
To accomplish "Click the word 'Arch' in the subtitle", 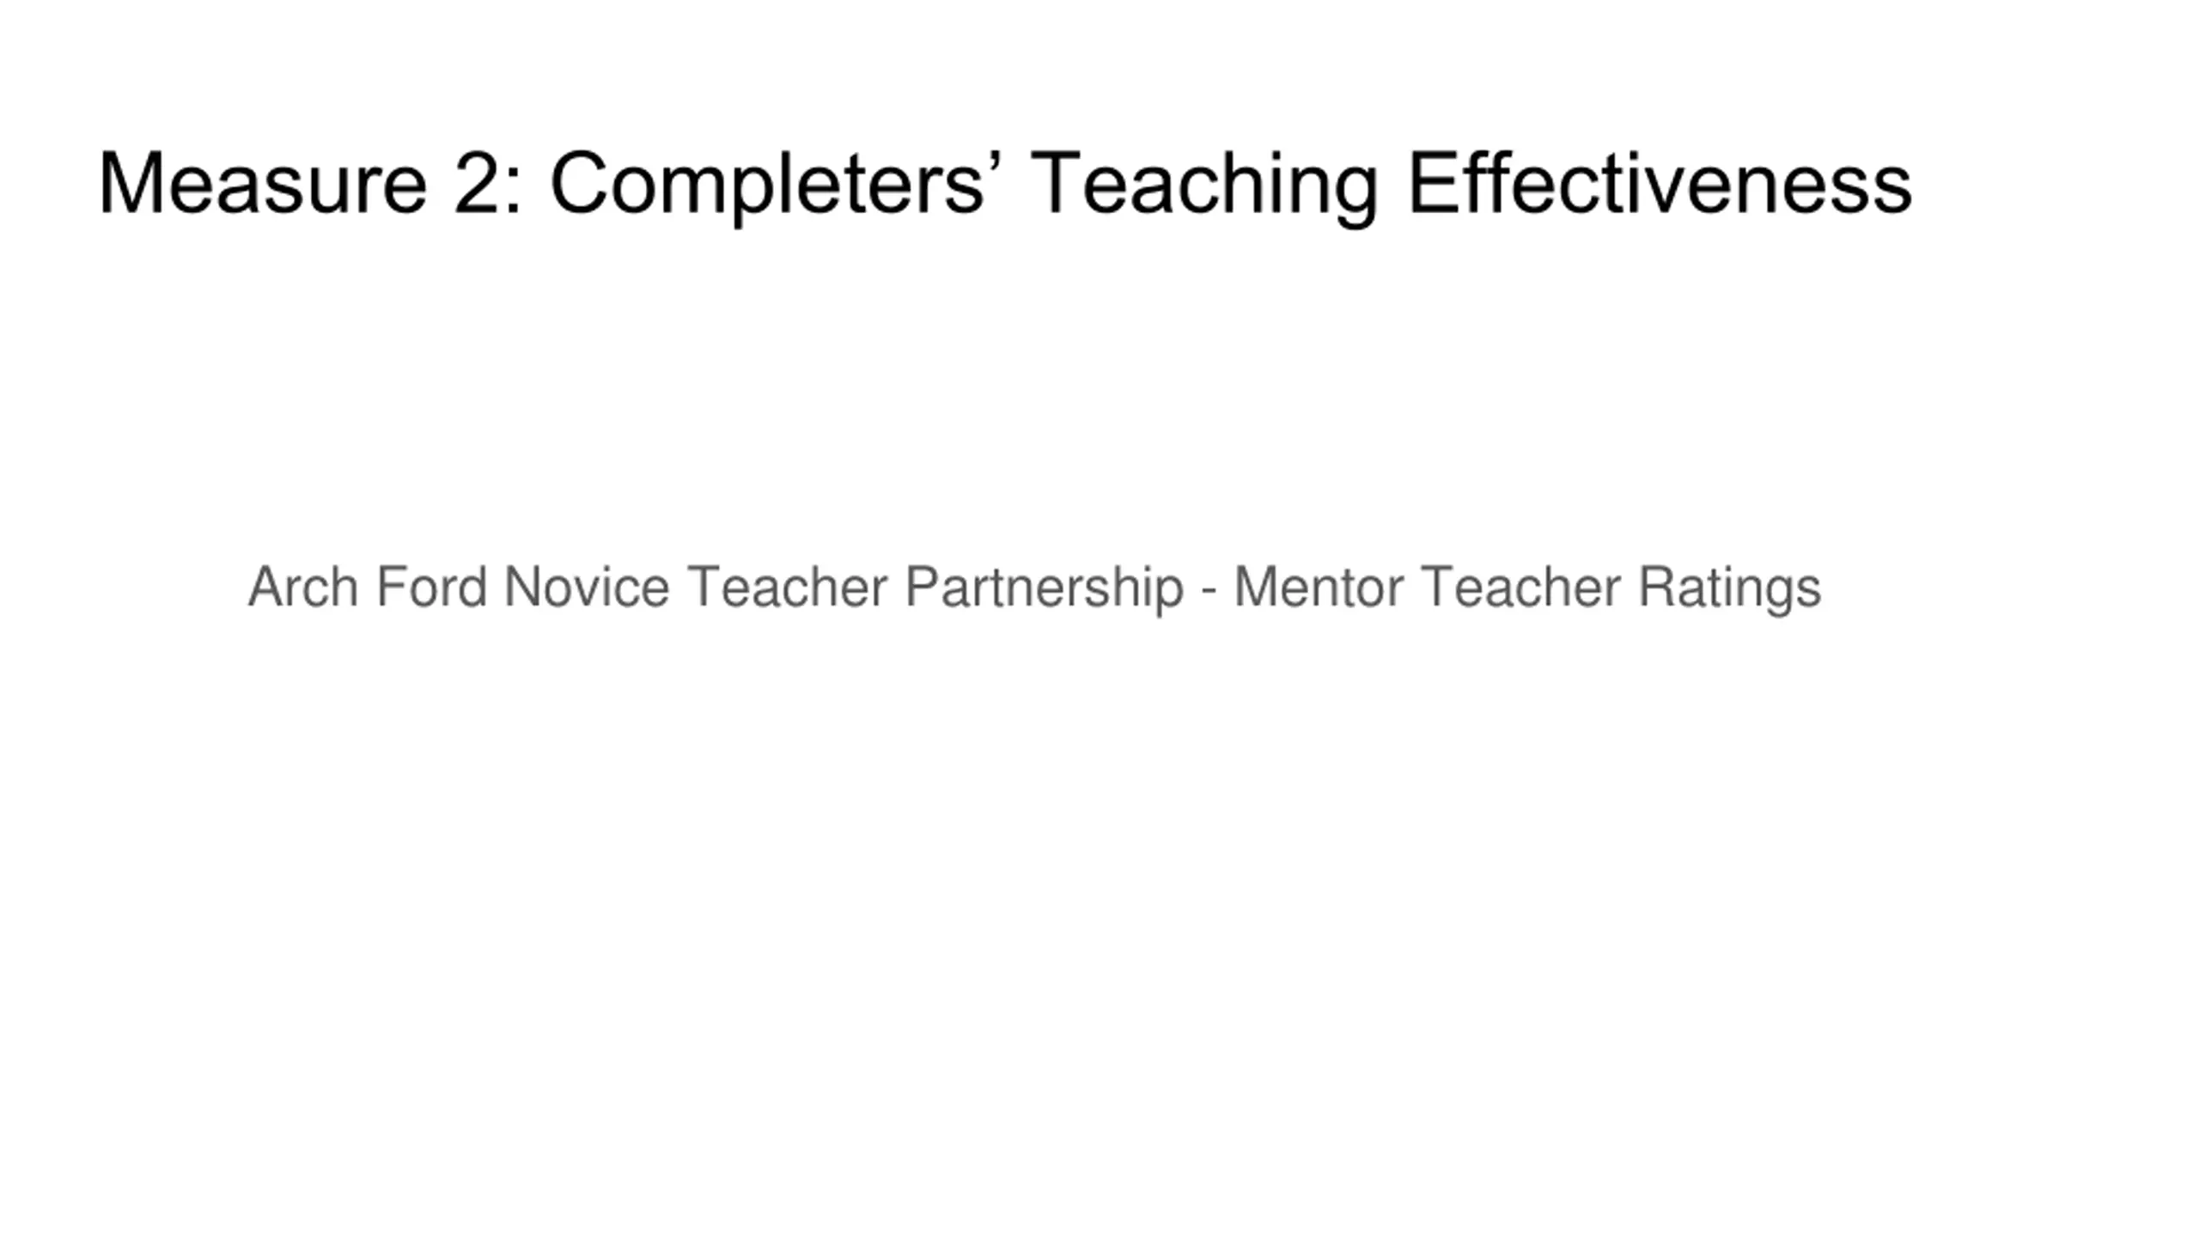I will 302,587.
